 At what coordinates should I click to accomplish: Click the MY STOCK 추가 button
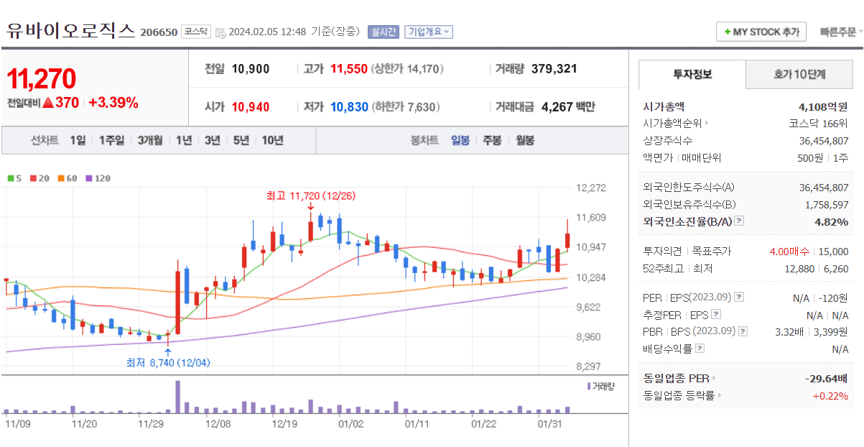[761, 32]
